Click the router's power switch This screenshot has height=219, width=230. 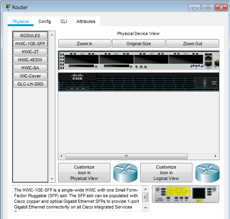click(x=205, y=83)
